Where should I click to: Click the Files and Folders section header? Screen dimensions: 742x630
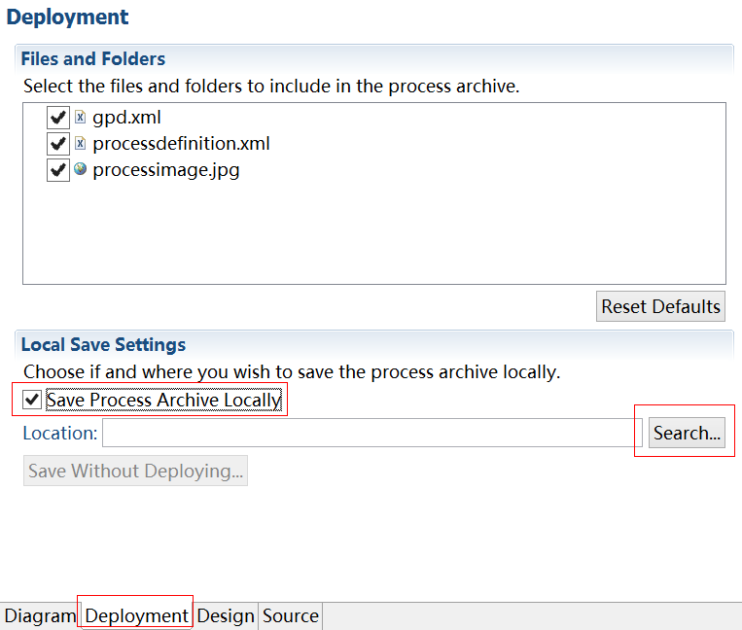(x=93, y=58)
